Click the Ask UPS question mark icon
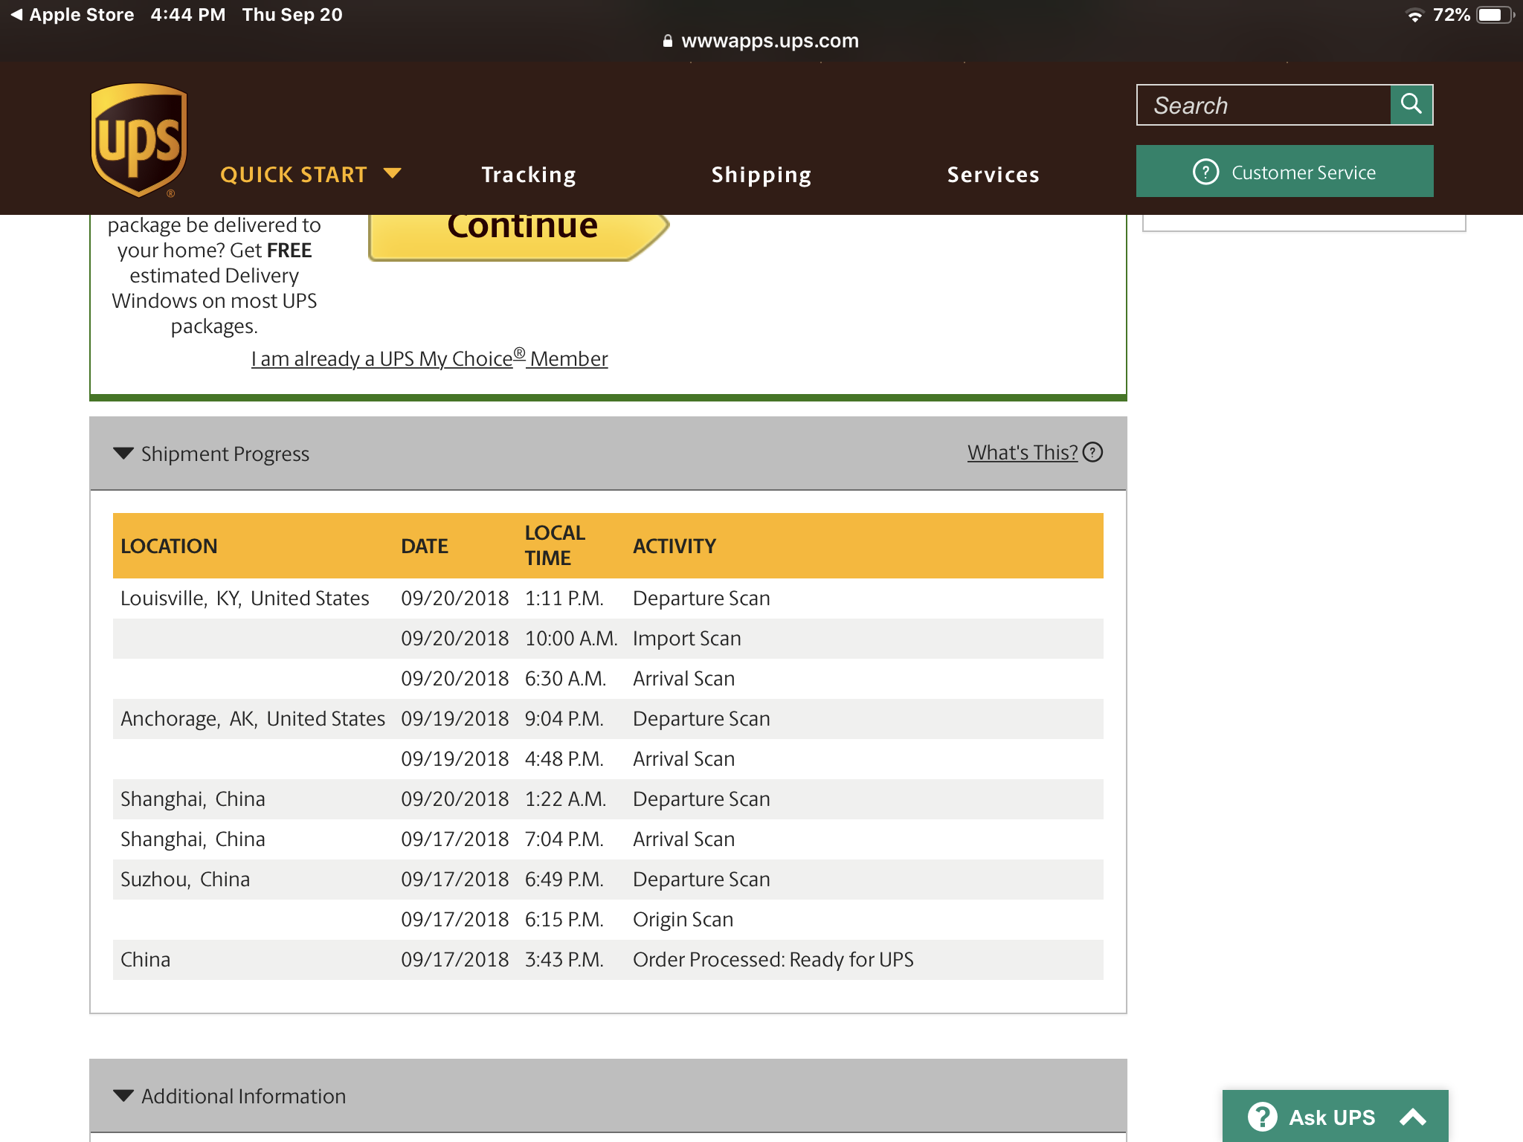 click(1262, 1117)
